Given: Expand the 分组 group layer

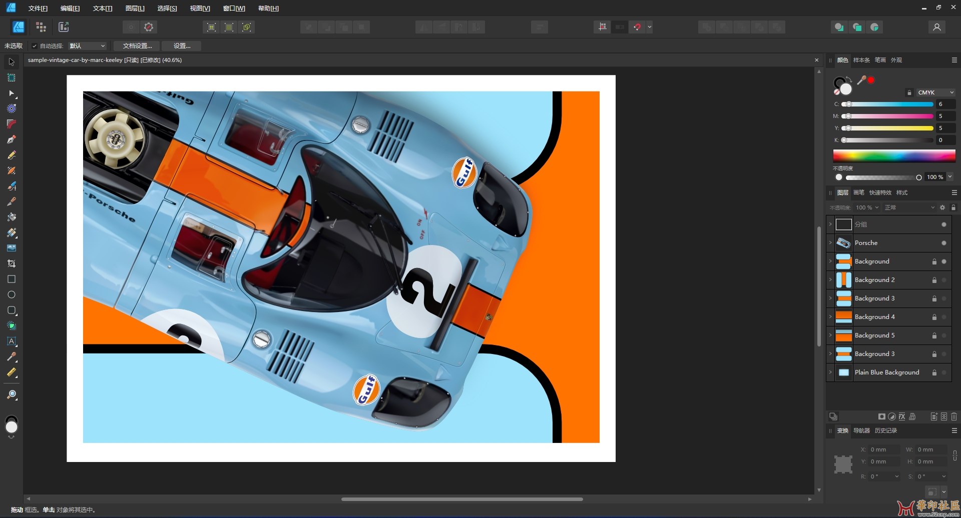Looking at the screenshot, I should (830, 224).
